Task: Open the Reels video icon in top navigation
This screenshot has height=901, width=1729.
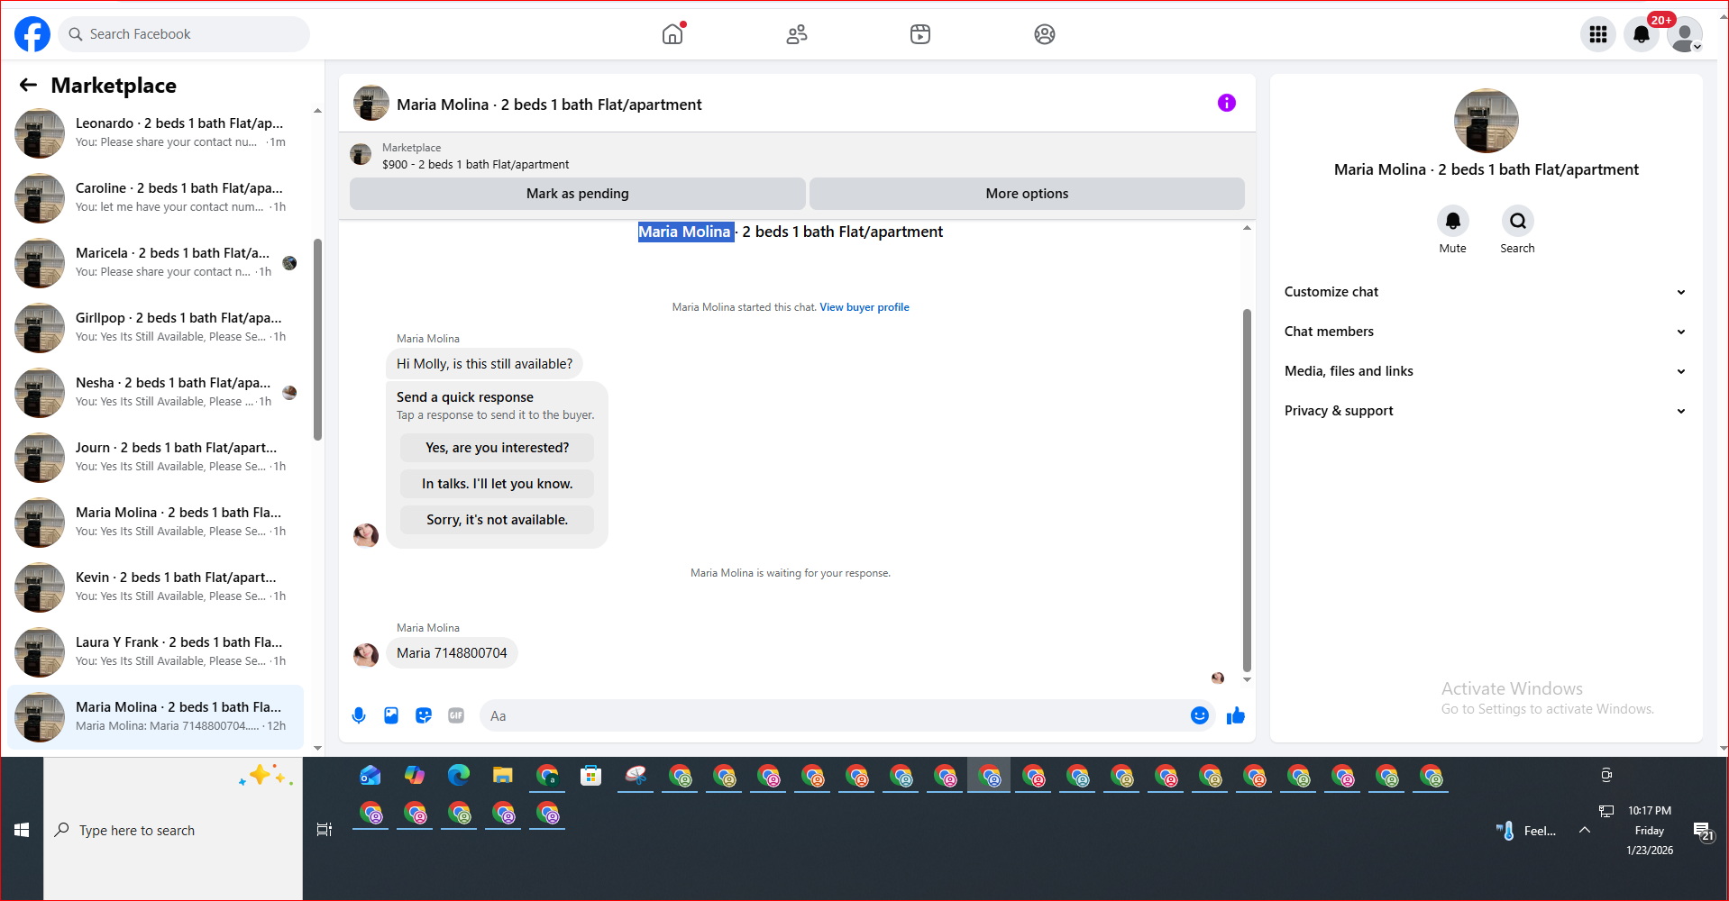Action: [x=920, y=34]
